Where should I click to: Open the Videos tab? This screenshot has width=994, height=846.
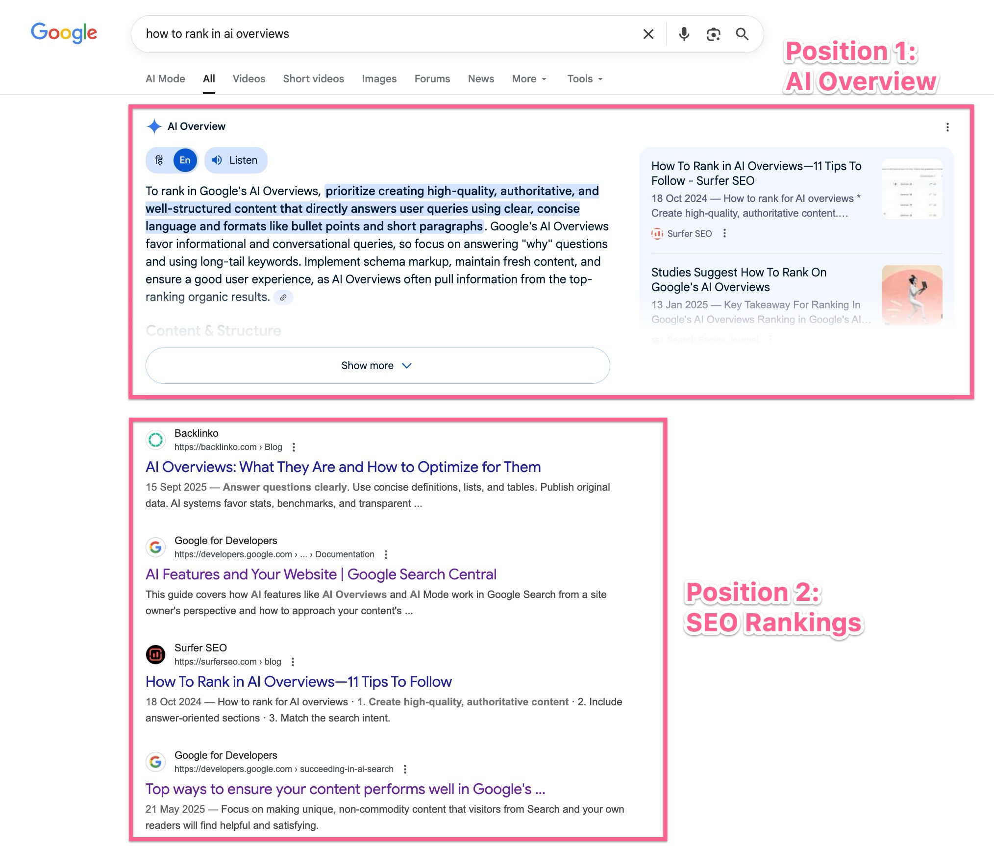(249, 79)
